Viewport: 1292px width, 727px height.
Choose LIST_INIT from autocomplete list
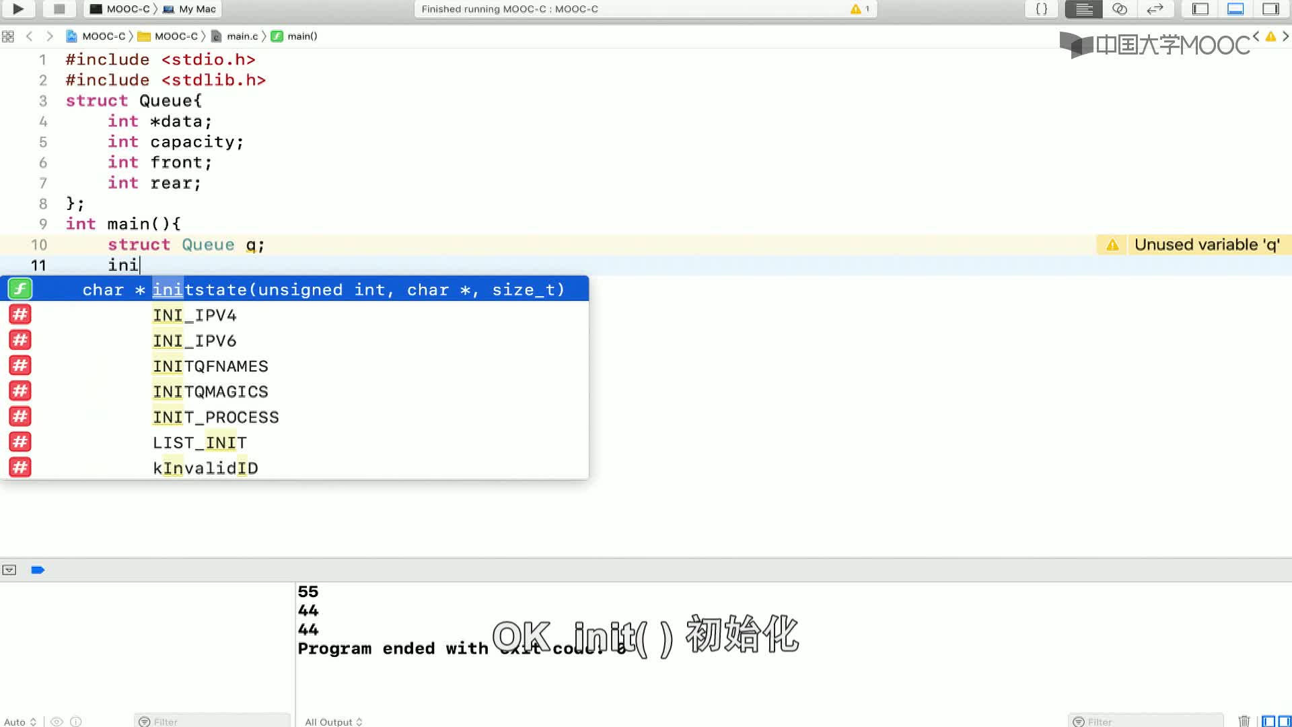point(294,443)
